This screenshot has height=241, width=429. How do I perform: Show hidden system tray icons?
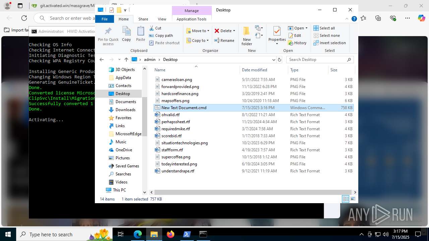[x=361, y=234]
